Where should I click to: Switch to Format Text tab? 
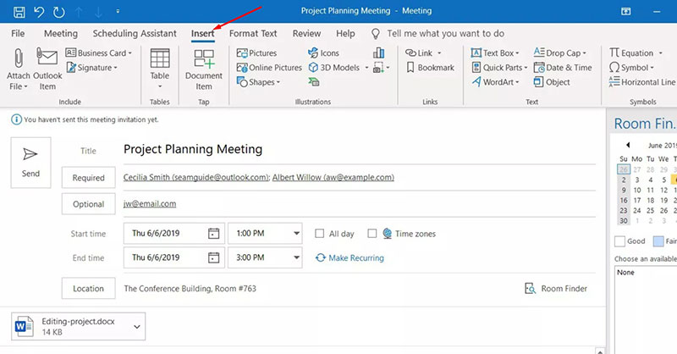[x=252, y=33]
